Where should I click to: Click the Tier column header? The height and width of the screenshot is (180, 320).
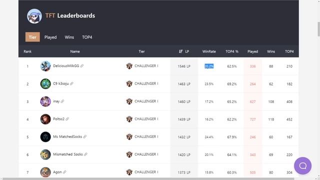coord(141,51)
